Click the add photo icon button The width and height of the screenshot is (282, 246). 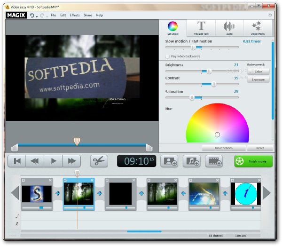point(169,161)
